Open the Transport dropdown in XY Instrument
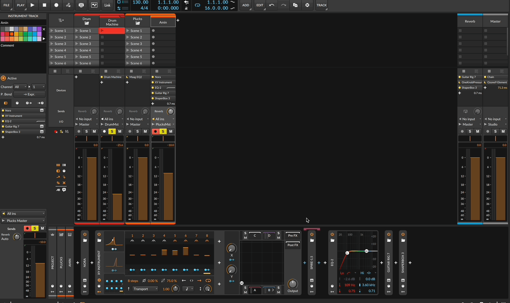510x303 pixels. (x=145, y=289)
